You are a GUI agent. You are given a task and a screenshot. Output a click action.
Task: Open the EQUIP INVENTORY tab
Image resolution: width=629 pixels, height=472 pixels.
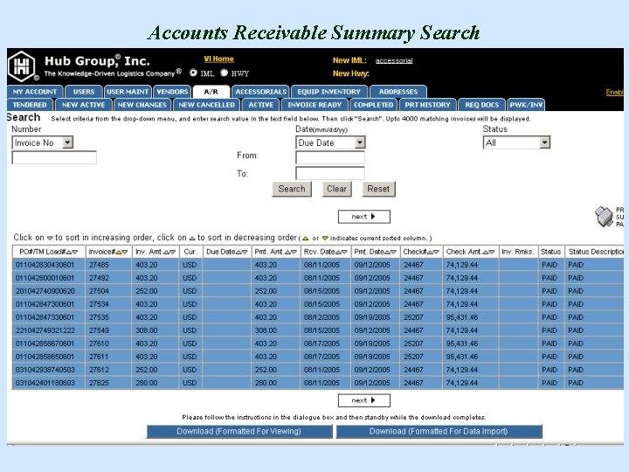(329, 92)
